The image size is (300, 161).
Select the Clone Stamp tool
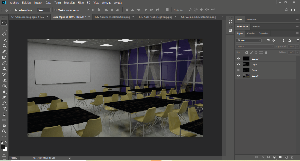click(4, 69)
